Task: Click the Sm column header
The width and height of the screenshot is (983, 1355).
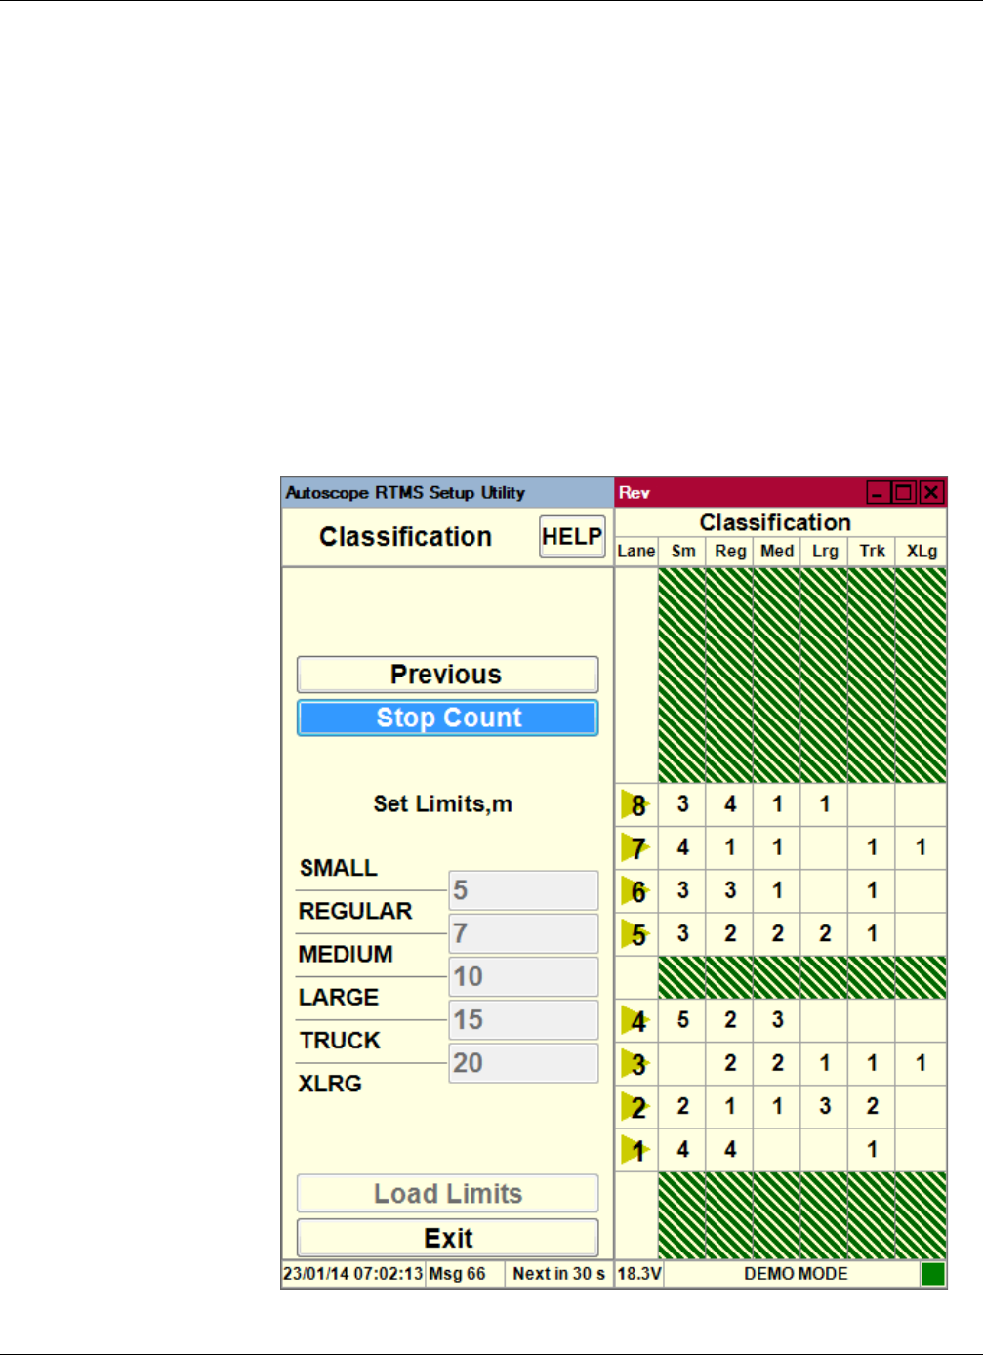Action: [683, 552]
